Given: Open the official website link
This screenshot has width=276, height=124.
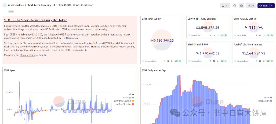Looking at the screenshot, I should point(27,55).
